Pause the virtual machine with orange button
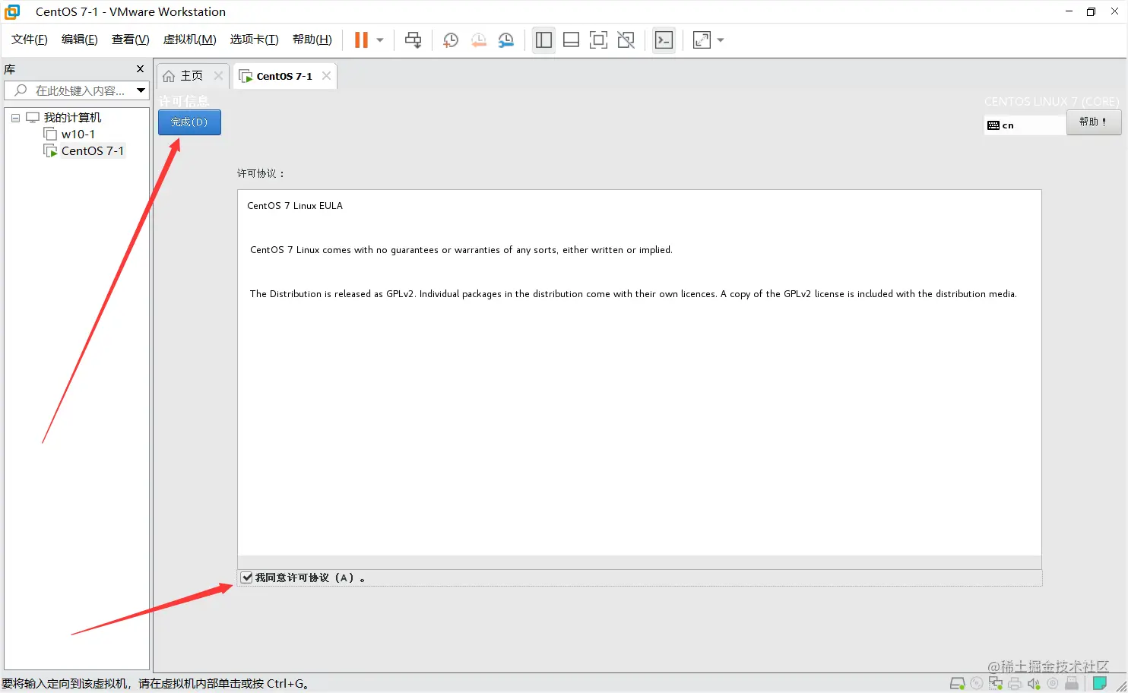 click(x=361, y=40)
